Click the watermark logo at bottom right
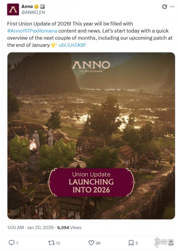Image resolution: width=178 pixels, height=251 pixels. coord(164,242)
